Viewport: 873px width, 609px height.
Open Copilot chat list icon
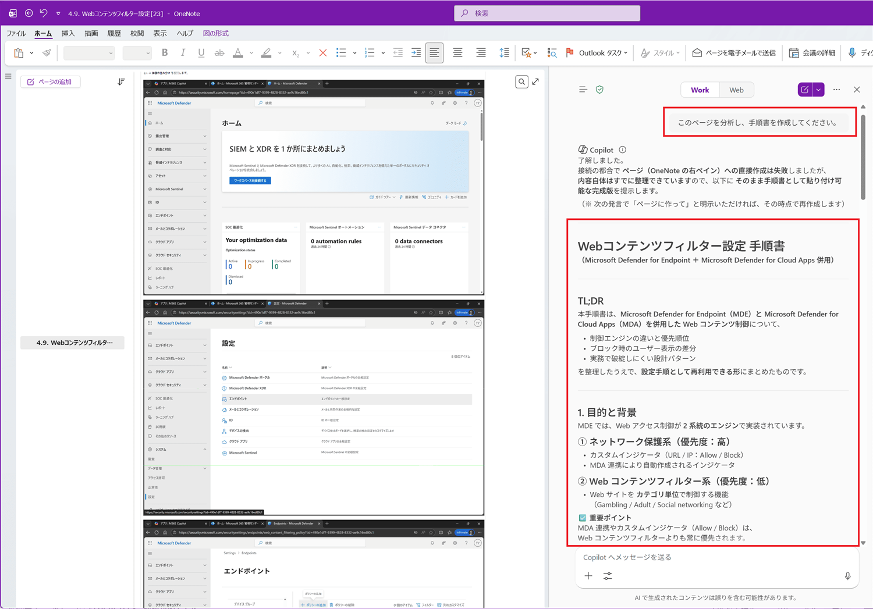coord(583,90)
